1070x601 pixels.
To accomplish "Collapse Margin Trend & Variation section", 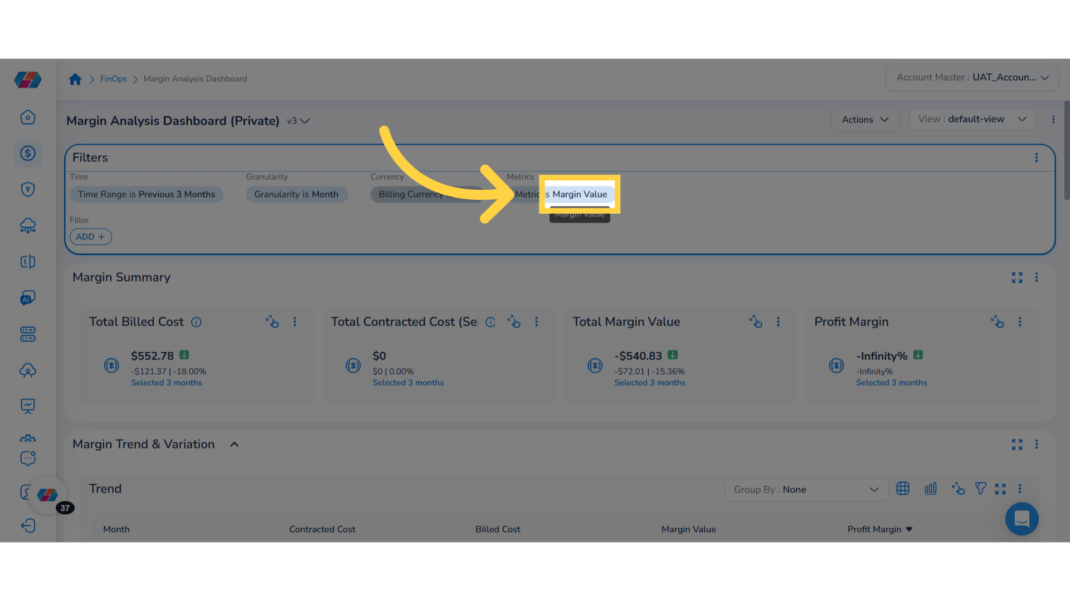I will click(235, 445).
